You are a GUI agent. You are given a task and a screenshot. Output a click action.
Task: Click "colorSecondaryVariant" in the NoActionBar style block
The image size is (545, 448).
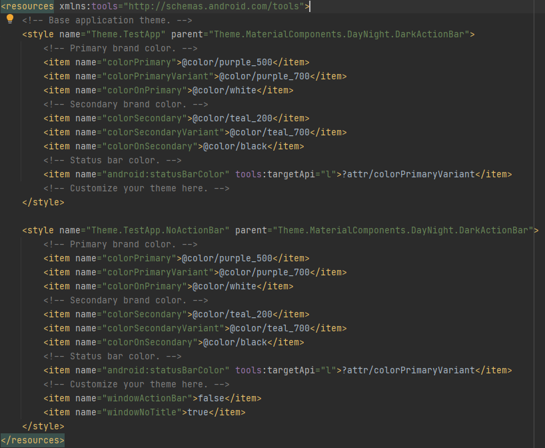click(x=163, y=329)
